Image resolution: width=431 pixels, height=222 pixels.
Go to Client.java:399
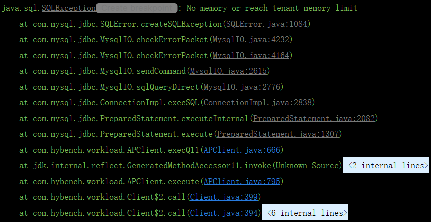point(224,197)
